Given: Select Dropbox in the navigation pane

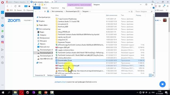Looking at the screenshot, I should (x=41, y=21).
